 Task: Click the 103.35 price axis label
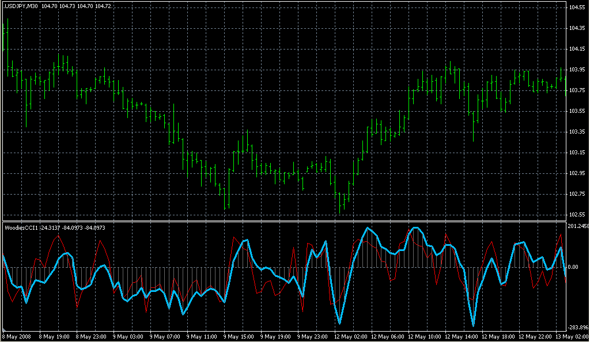click(x=576, y=132)
